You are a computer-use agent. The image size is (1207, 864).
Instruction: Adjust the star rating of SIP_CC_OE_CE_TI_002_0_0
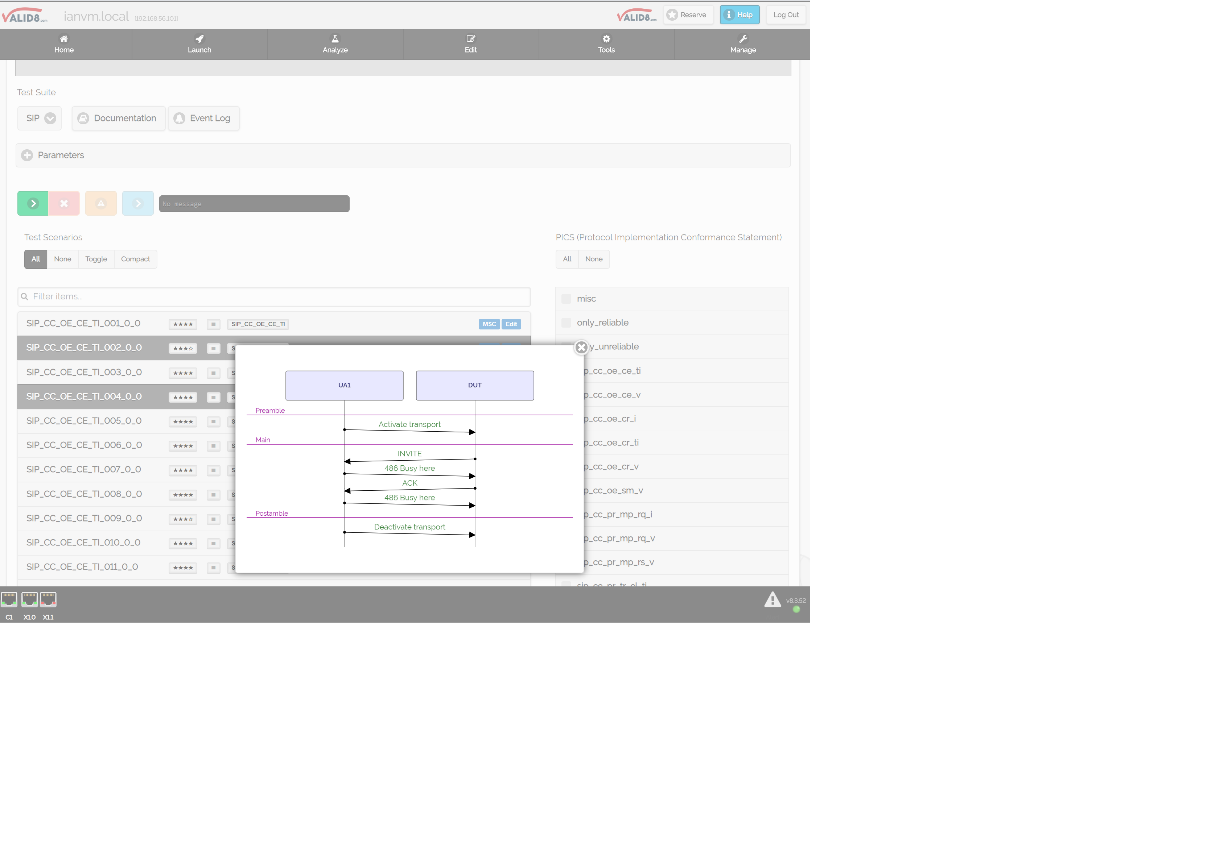pos(182,348)
